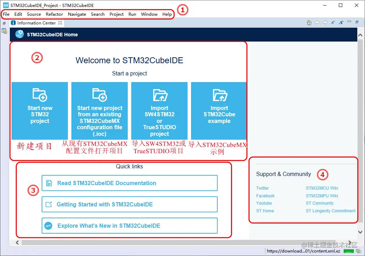Import SW4STM32 or TrueSTUDIO project tile
365x256 pixels.
click(159, 111)
